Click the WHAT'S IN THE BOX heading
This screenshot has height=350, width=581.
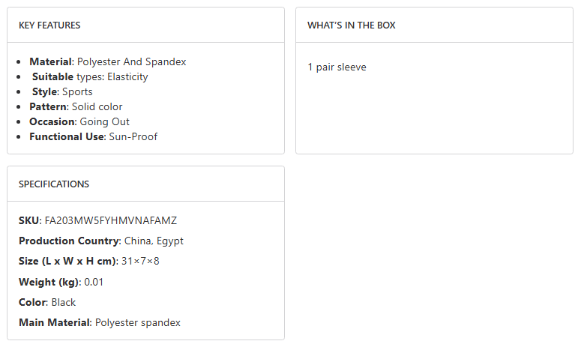tap(351, 25)
